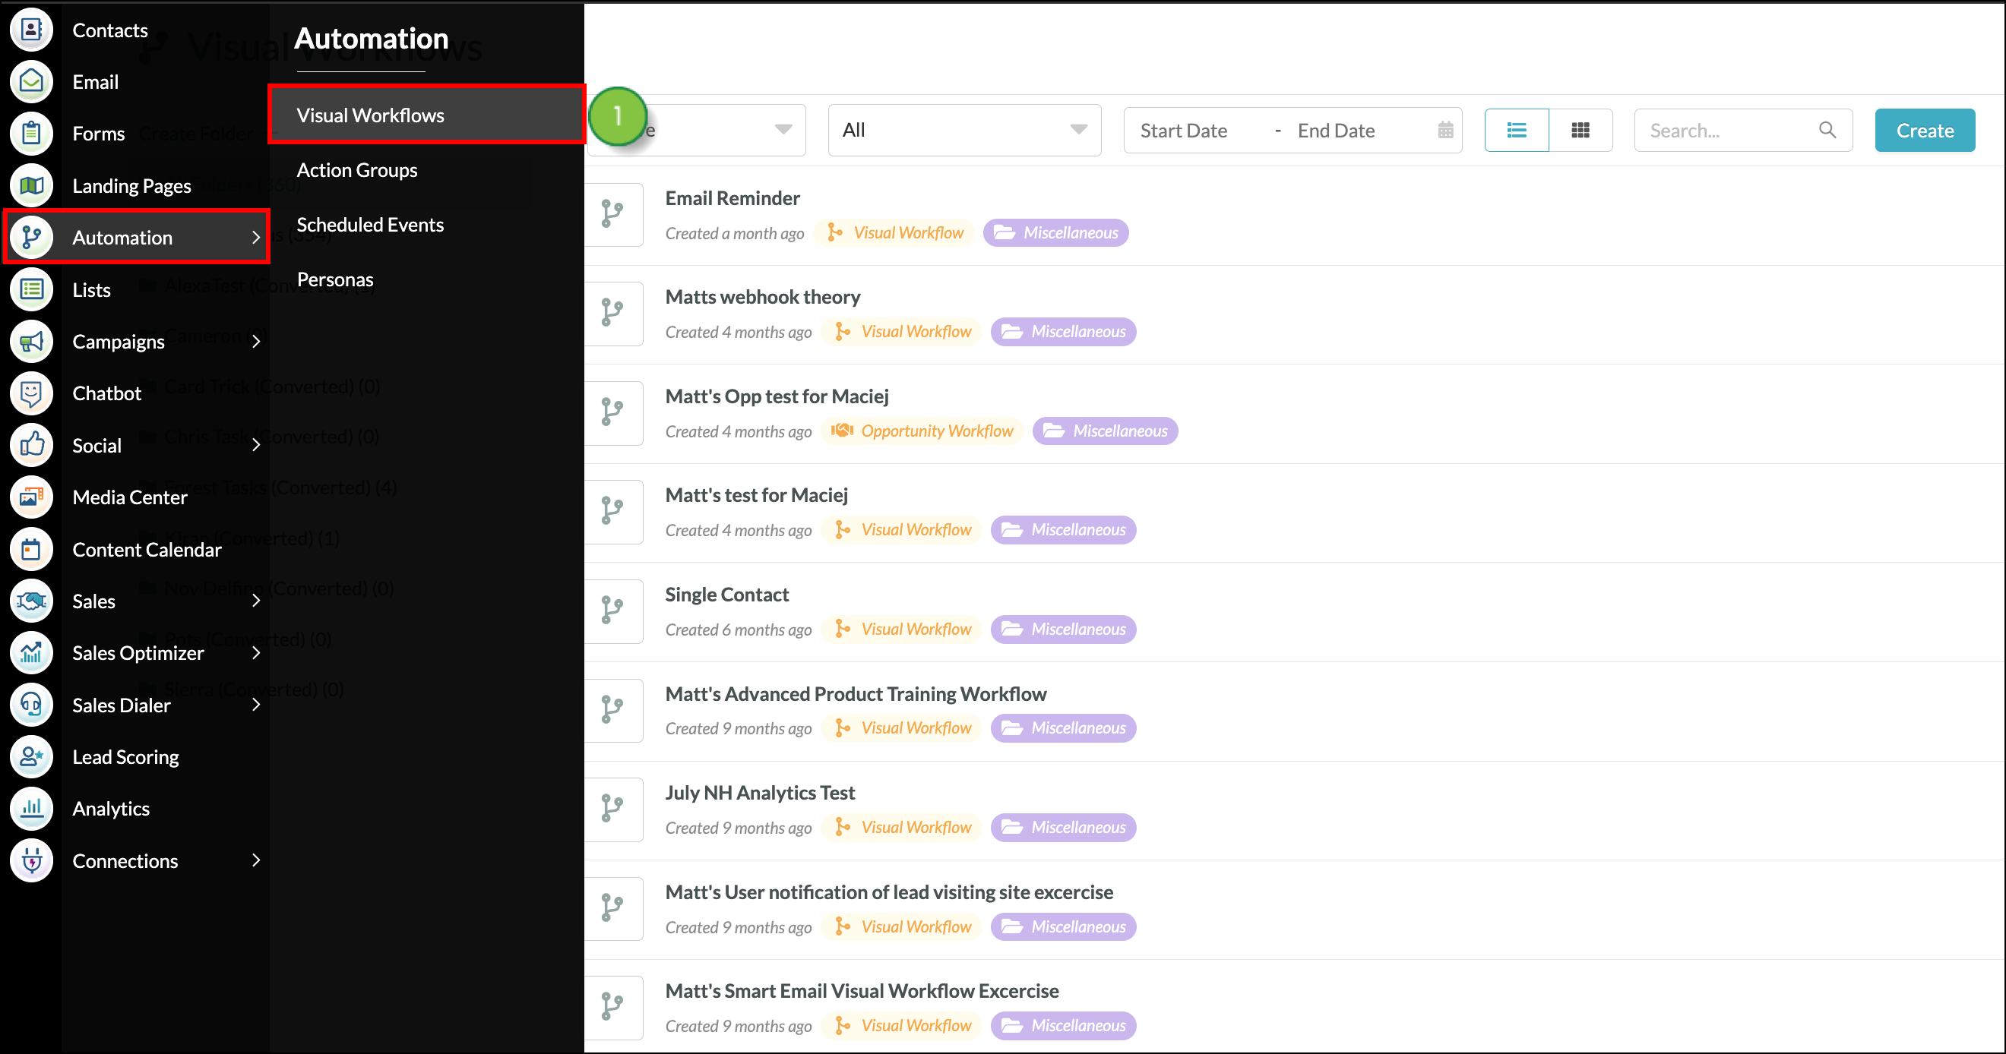Open Action Groups in Automation menu

356,169
